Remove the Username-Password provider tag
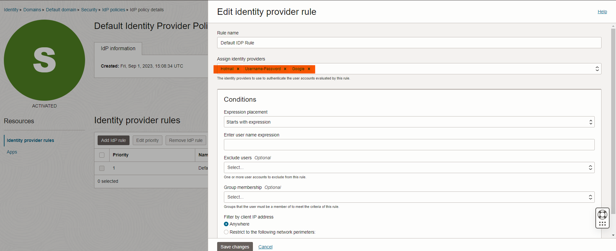 tap(285, 69)
